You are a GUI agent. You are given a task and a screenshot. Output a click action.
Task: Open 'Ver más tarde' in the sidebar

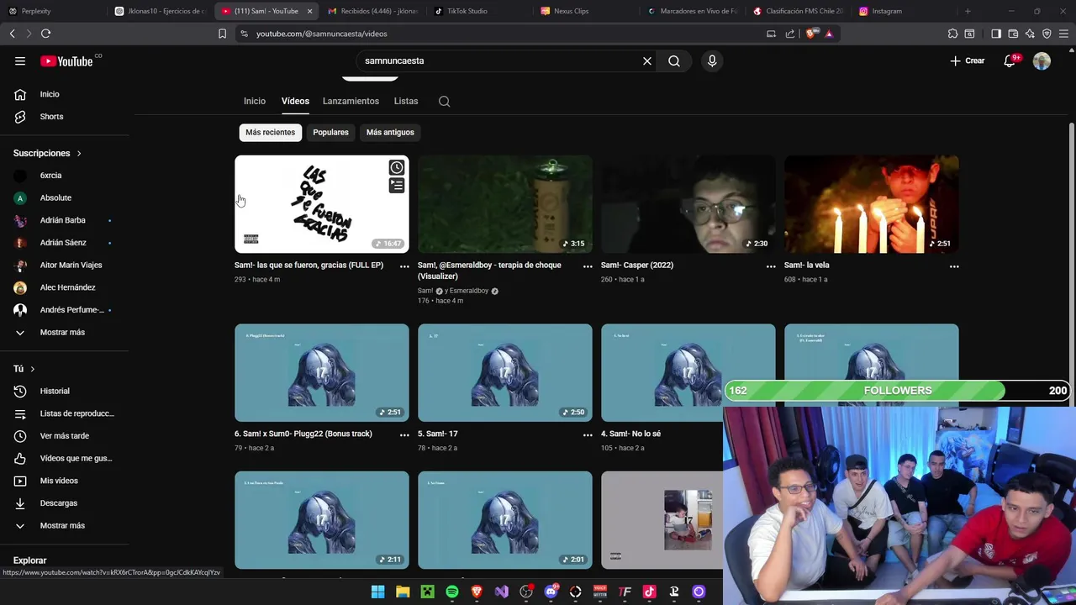(x=64, y=436)
